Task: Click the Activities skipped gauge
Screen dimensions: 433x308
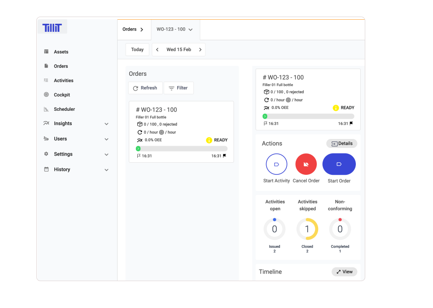Action: [307, 229]
